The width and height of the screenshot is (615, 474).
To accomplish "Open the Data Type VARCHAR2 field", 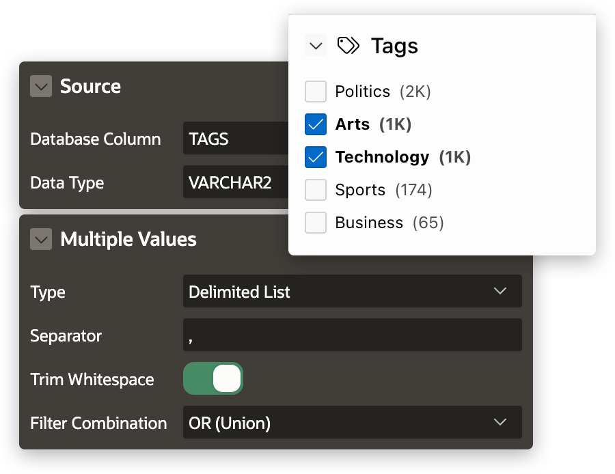I will (x=236, y=182).
